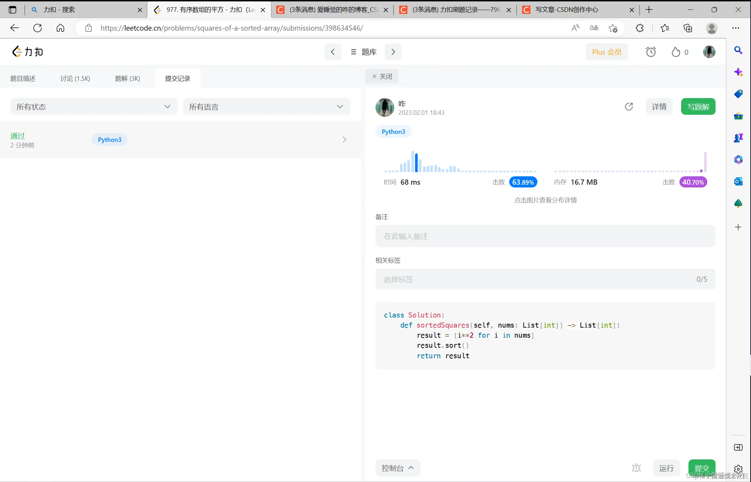Go to the previous problem arrow

(x=332, y=52)
